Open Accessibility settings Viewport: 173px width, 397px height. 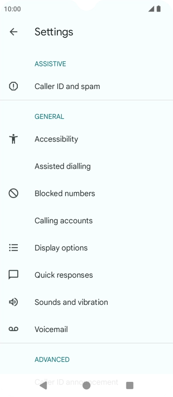click(x=86, y=139)
